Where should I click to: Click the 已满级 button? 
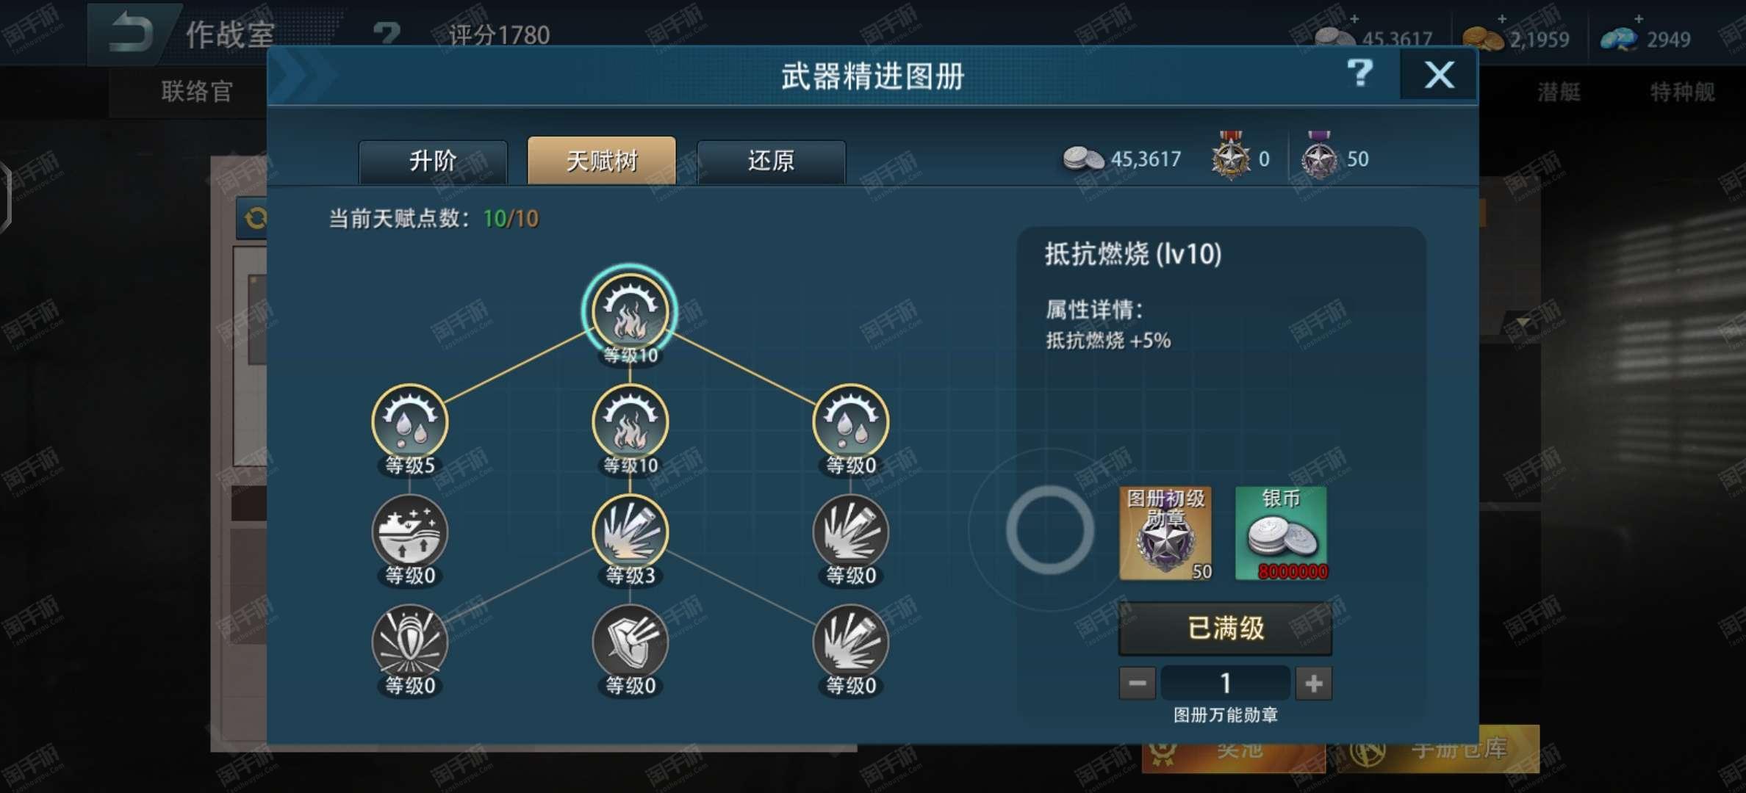[x=1225, y=629]
